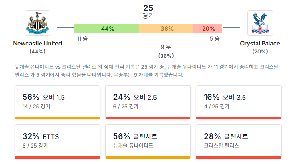Image resolution: width=294 pixels, height=164 pixels.
Task: Open the Crystal Palace team name link
Action: [x=260, y=43]
